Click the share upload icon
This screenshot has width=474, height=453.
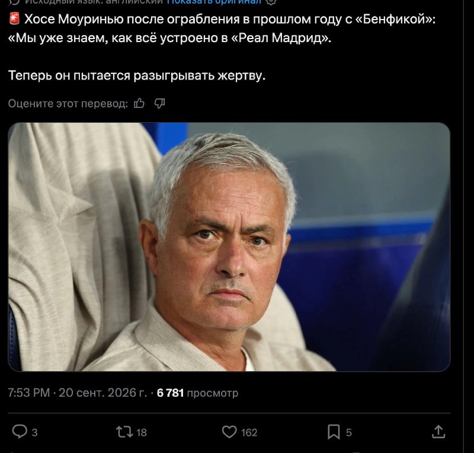pos(438,432)
